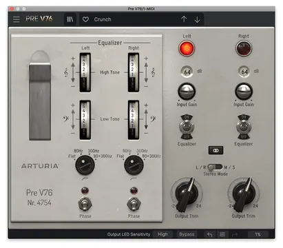Favorite the Crunch preset with heart icon
Screen dimensions: 283x248
[85, 19]
